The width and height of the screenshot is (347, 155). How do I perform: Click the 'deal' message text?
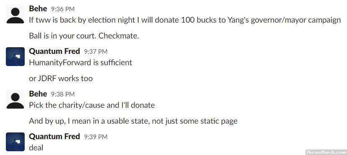[36, 147]
